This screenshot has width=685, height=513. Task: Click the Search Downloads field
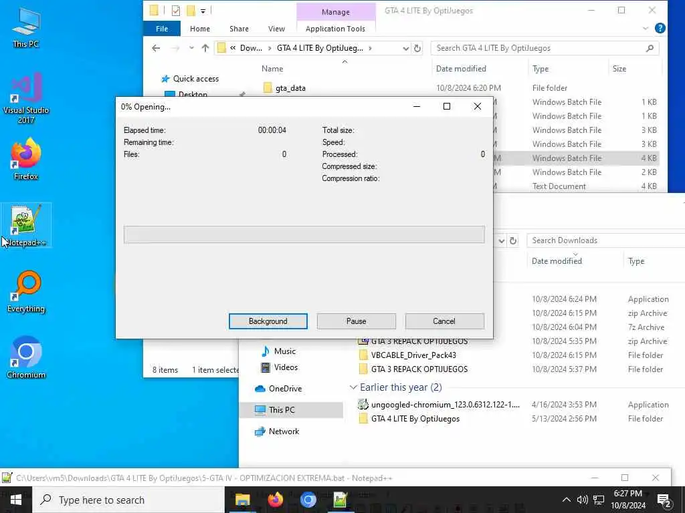coord(605,240)
